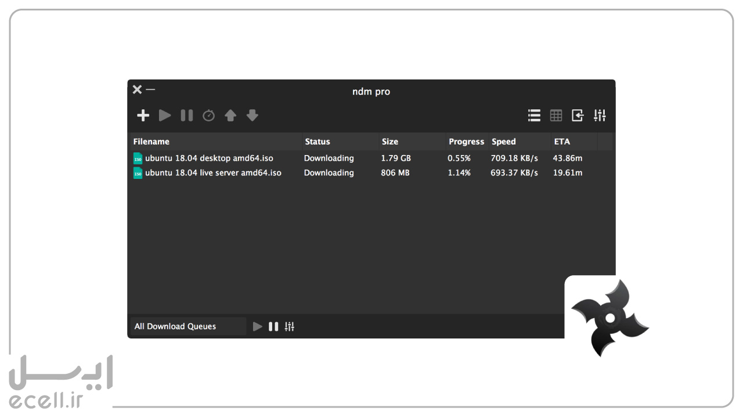Image resolution: width=743 pixels, height=418 pixels.
Task: Sort by Speed column header
Action: 520,142
